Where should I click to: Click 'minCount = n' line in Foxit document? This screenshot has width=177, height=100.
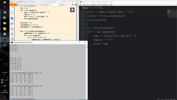coord(26,23)
